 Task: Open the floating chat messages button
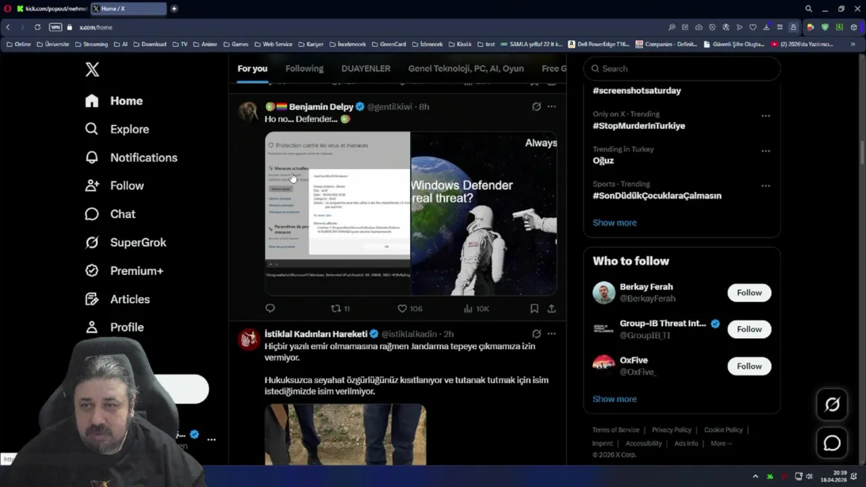tap(832, 443)
